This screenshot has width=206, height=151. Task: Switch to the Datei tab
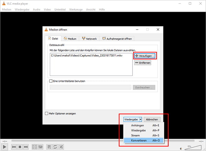click(53, 38)
